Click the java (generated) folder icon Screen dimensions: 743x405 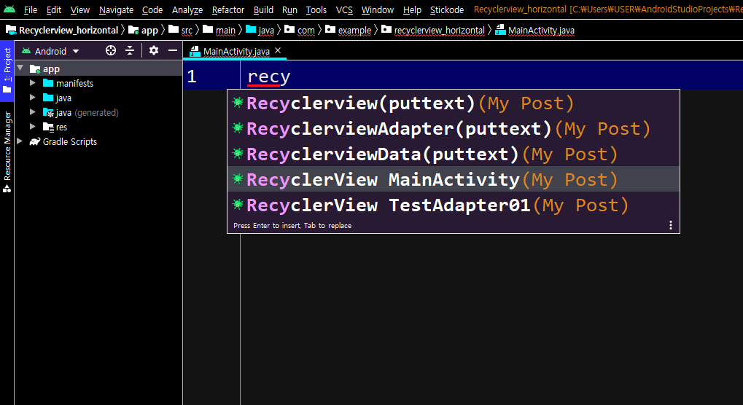pyautogui.click(x=48, y=113)
